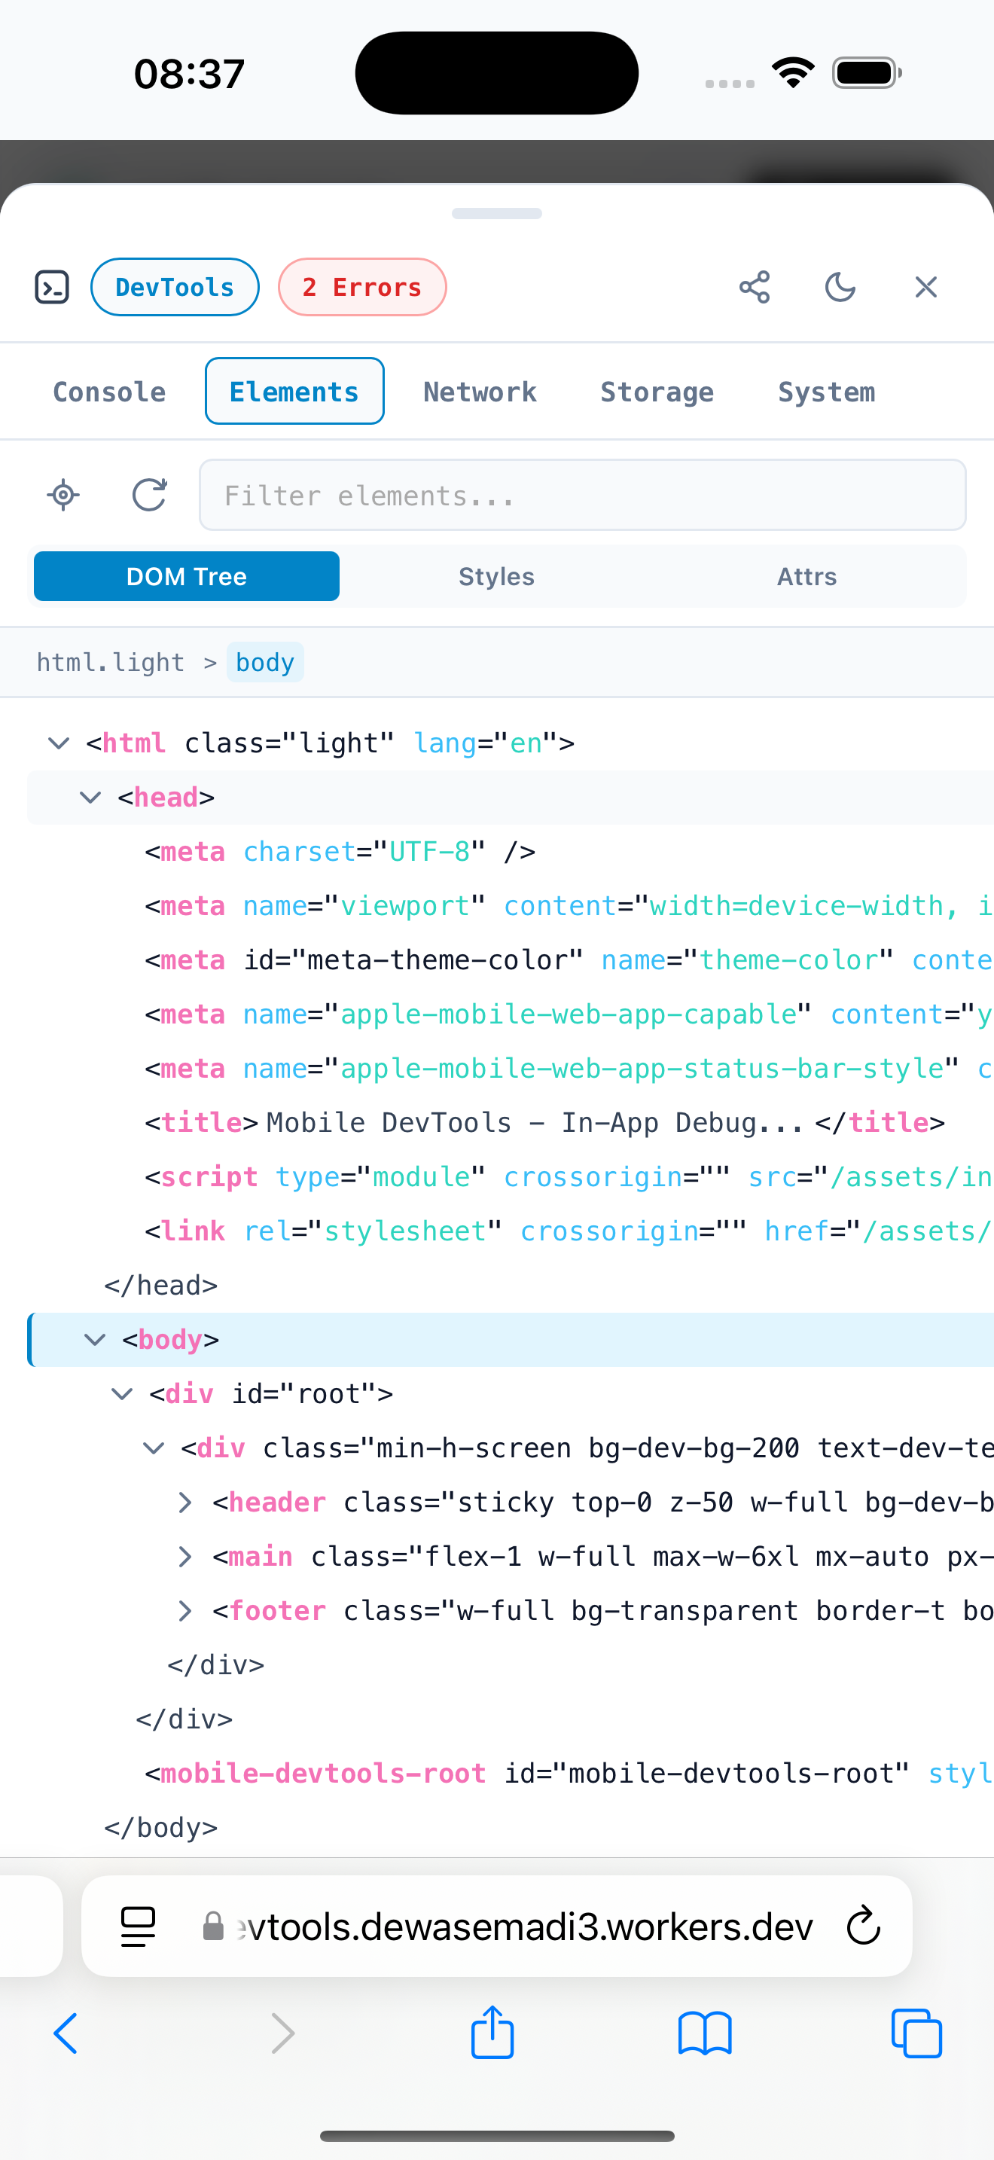
Task: Select the apple-mobile-web-app-status-bar-style meta row
Action: coord(511,1068)
